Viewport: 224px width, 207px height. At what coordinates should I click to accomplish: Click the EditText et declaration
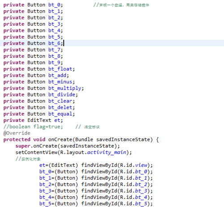[33, 121]
